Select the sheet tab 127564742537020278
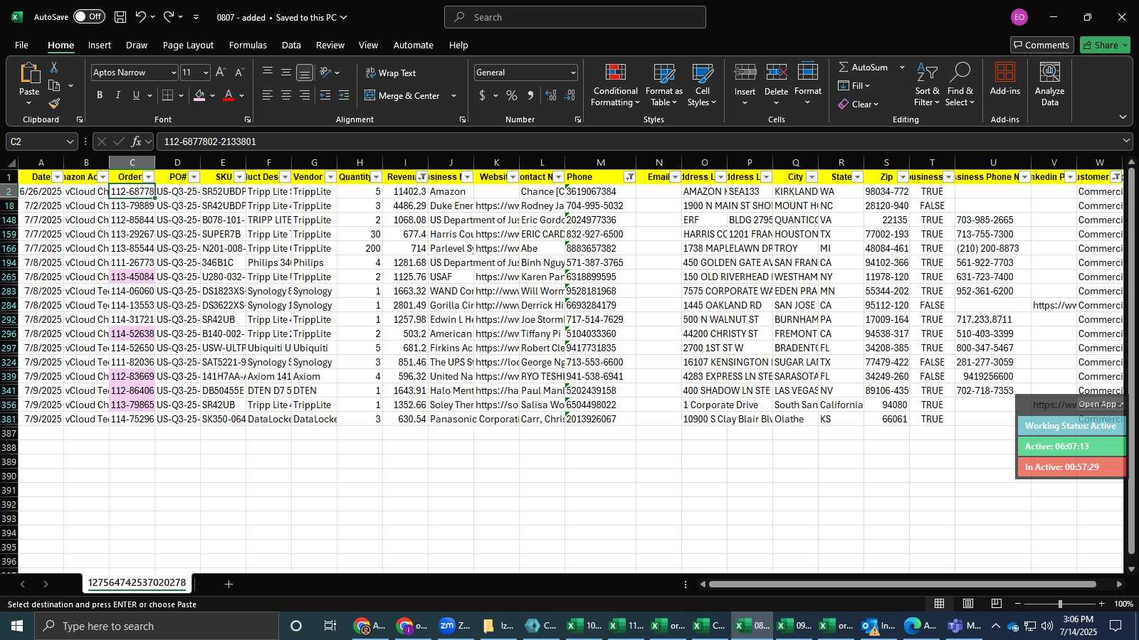 click(137, 583)
